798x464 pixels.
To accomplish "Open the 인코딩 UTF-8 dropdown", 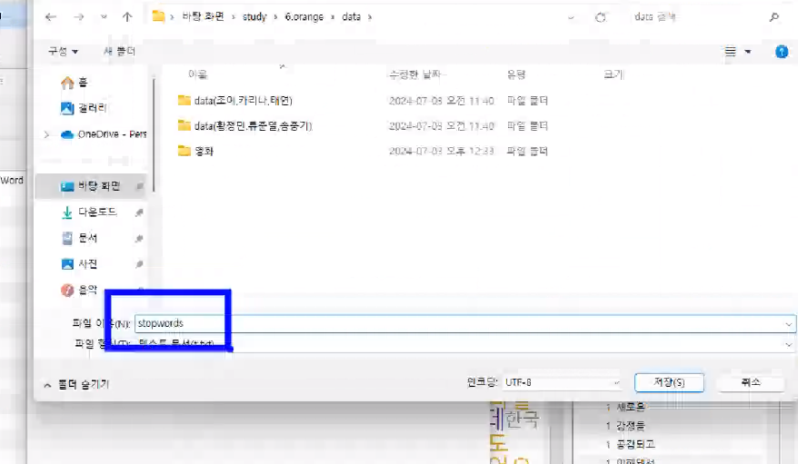I will tap(563, 382).
